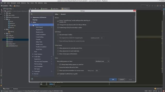Toggle Change font size with Ctrl+Mouse Wheel
Screen dimensions: 165x92
tap(58, 25)
